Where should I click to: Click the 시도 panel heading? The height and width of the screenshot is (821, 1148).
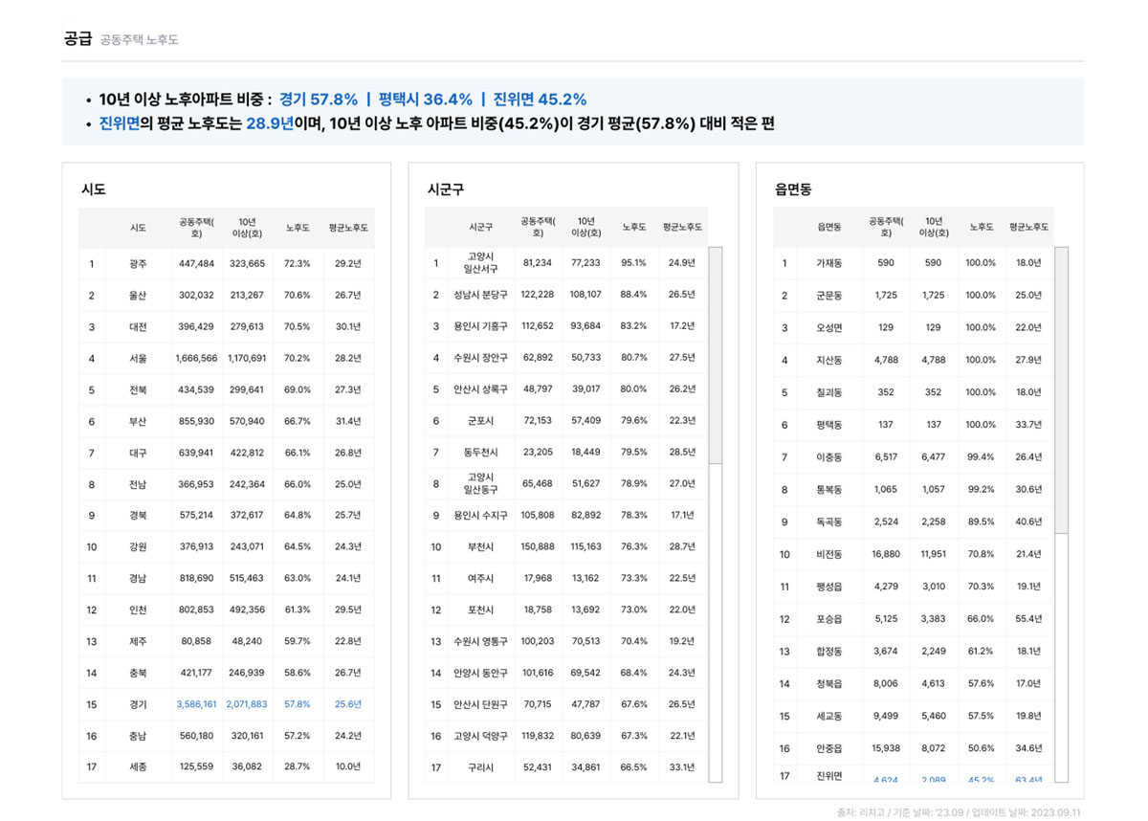94,189
